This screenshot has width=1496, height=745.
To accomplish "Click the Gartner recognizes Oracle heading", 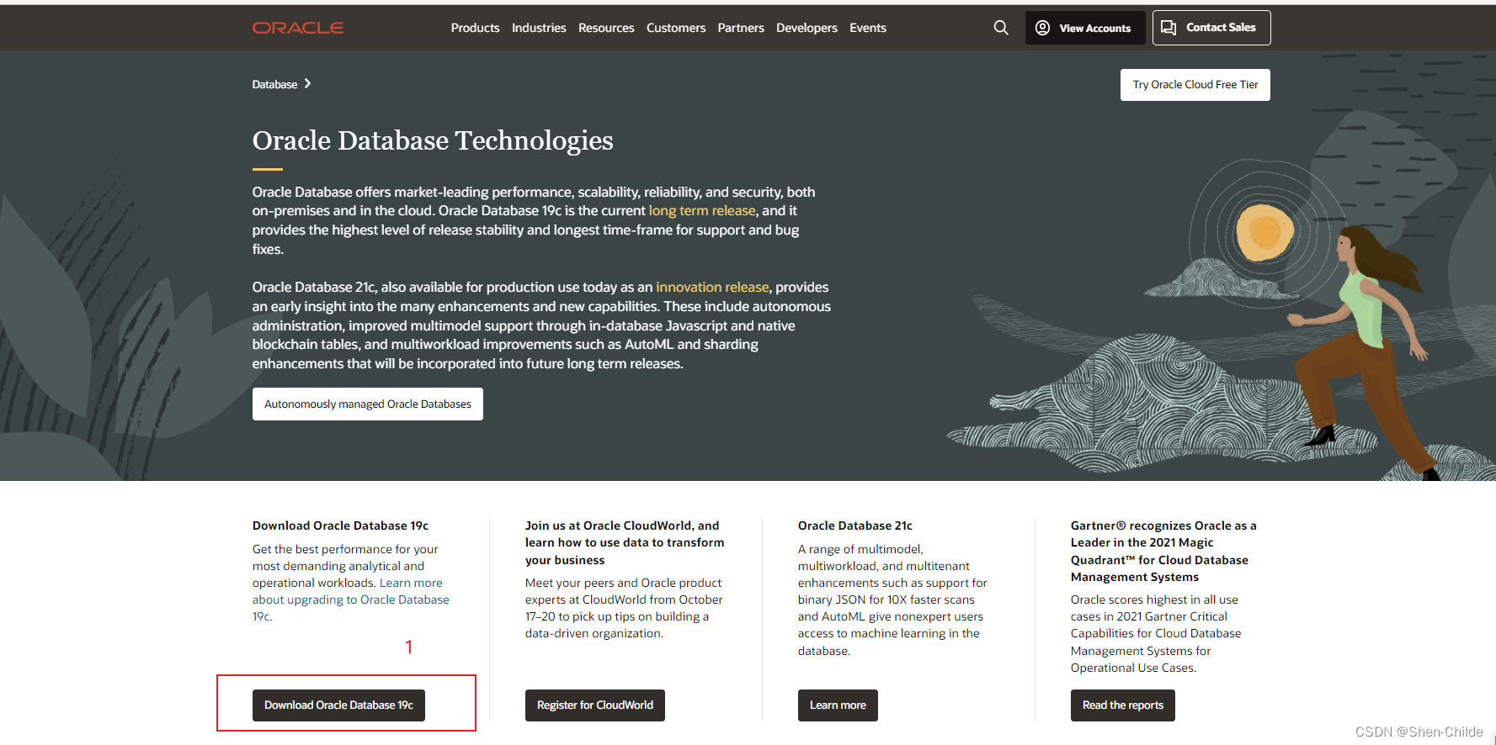I will coord(1163,552).
